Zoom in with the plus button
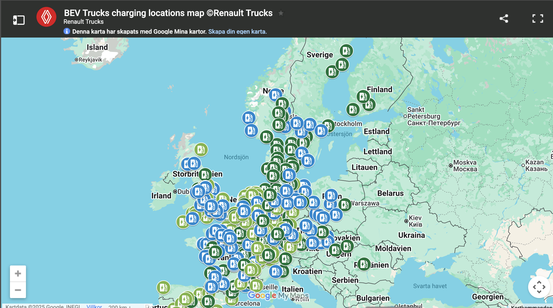Image resolution: width=553 pixels, height=308 pixels. (x=18, y=274)
